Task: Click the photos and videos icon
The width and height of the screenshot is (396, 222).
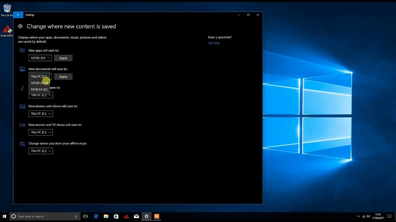Action: coord(22,106)
